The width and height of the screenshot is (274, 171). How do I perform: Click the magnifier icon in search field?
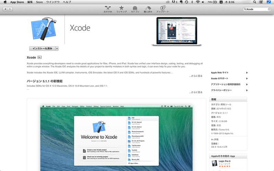245,9
